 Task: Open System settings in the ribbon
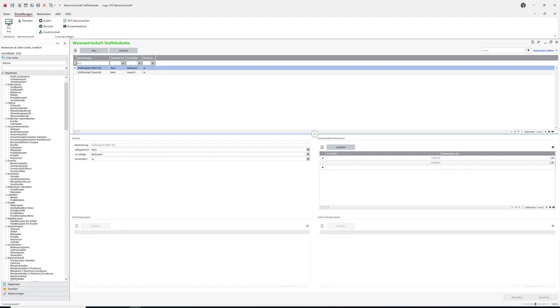pos(45,21)
